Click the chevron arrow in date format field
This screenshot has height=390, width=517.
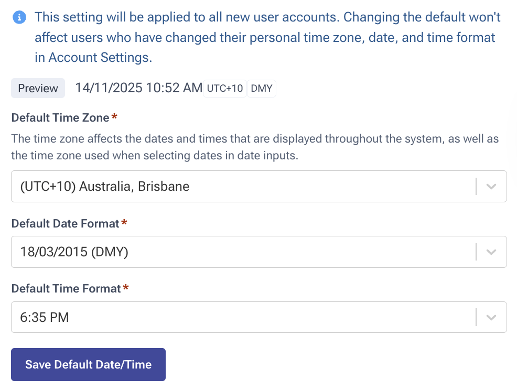(x=491, y=252)
